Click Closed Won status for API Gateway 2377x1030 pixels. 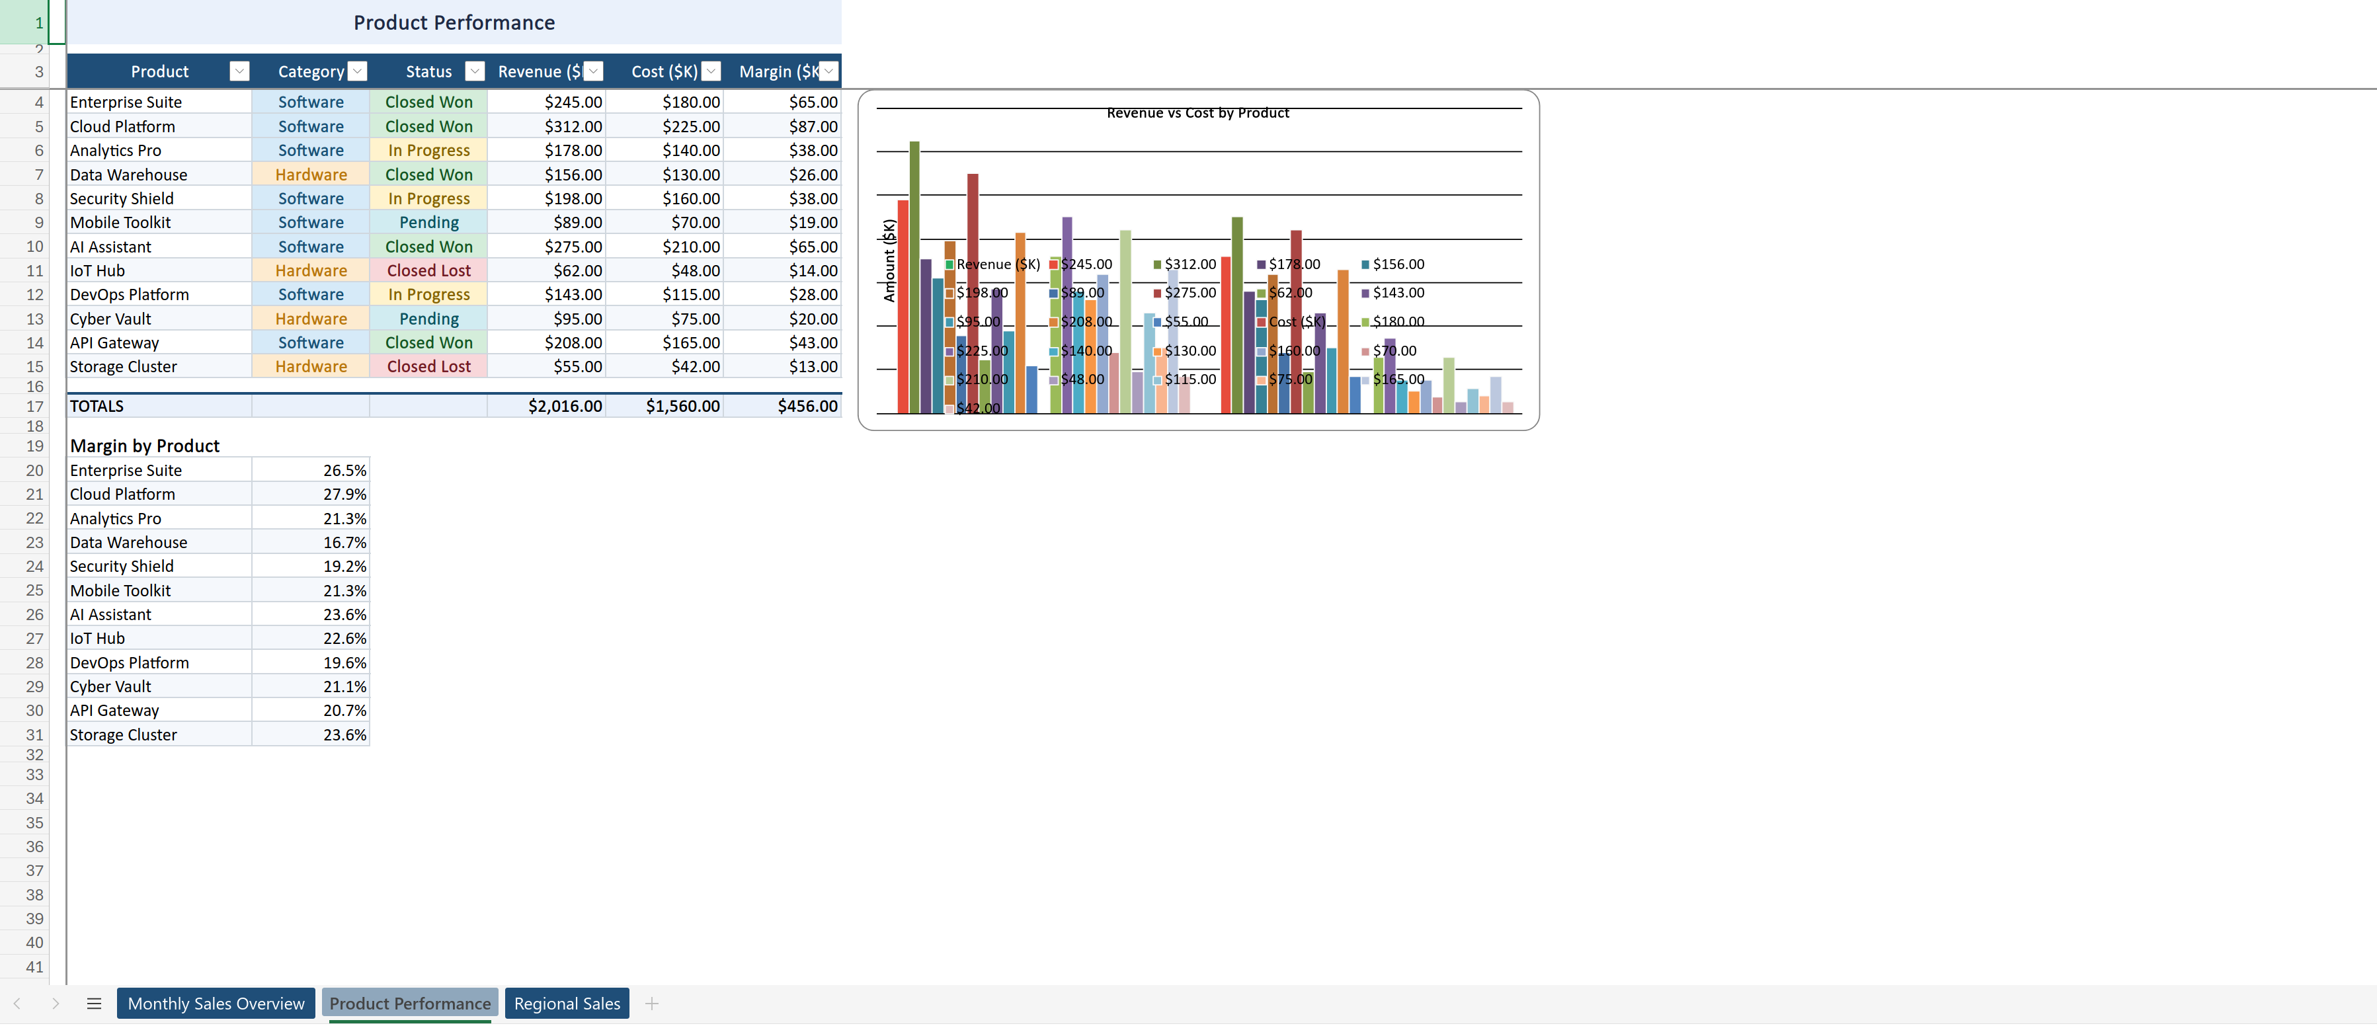429,342
